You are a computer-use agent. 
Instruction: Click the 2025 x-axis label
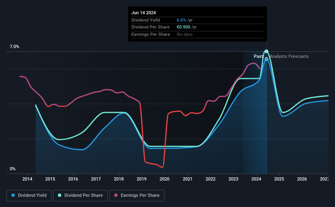pos(279,179)
